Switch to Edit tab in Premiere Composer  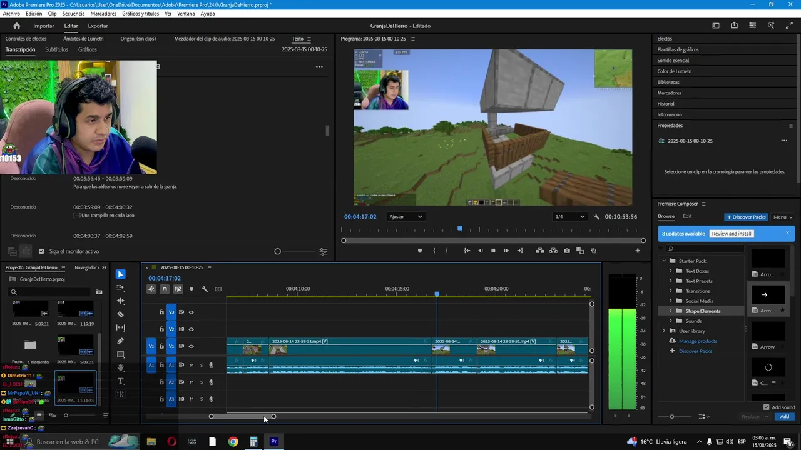687,216
